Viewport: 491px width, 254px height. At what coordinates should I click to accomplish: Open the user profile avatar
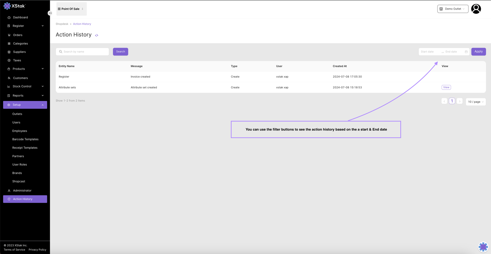tap(476, 9)
